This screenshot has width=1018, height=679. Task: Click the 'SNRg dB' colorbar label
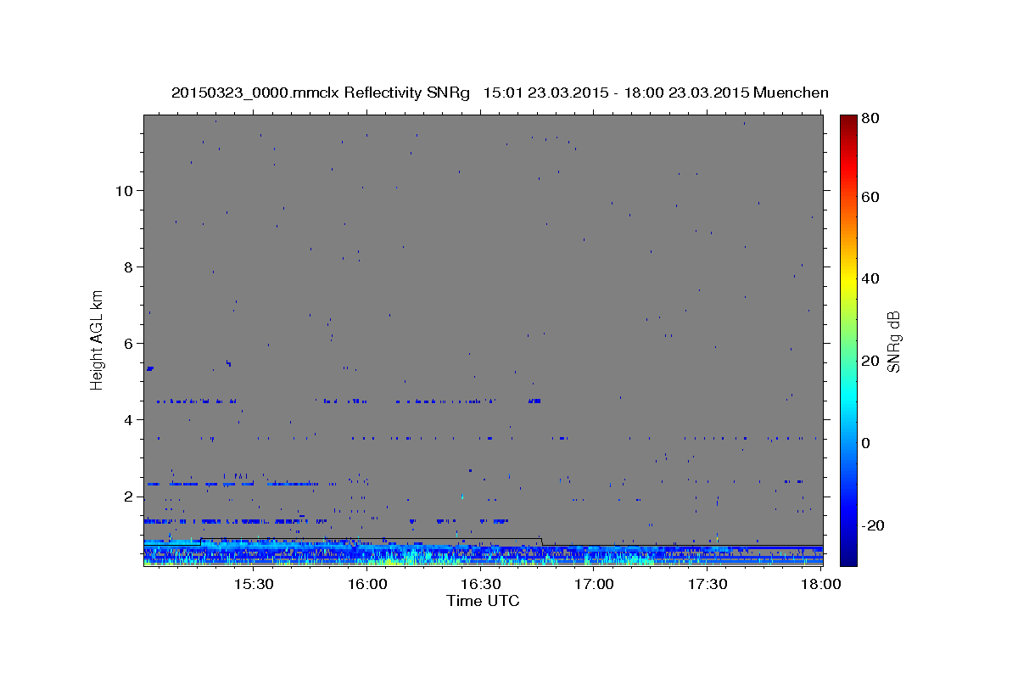(893, 341)
